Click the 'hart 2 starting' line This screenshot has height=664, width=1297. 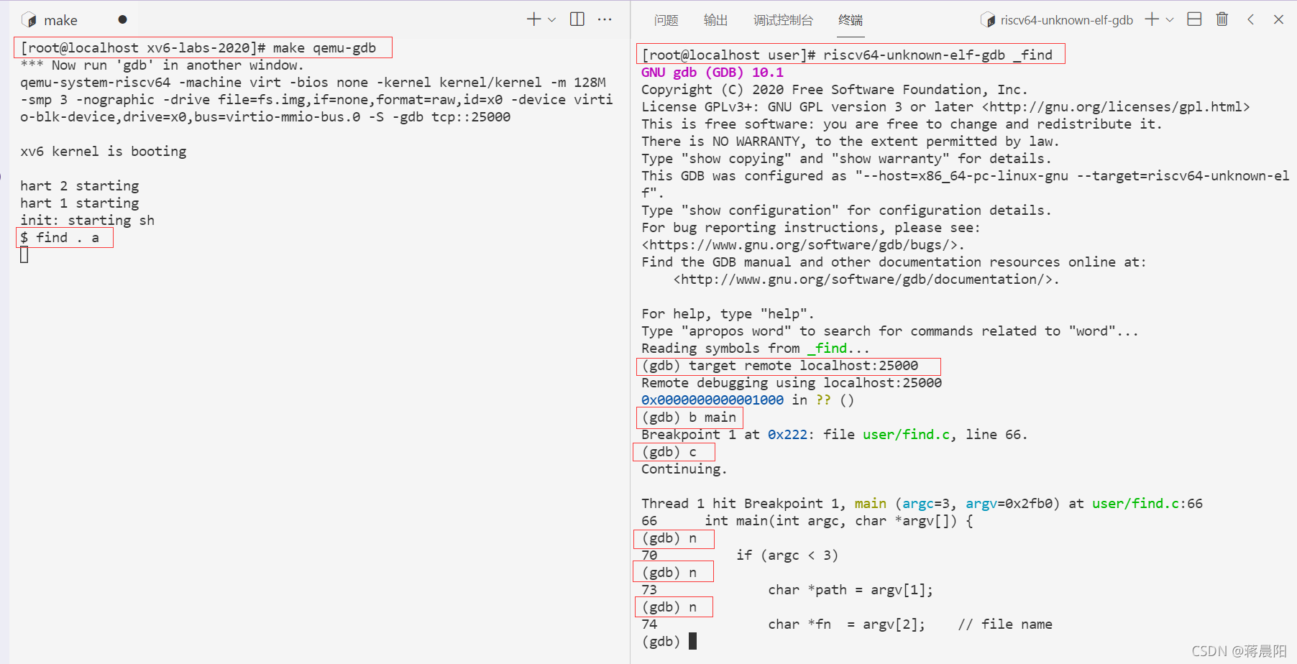tap(80, 186)
